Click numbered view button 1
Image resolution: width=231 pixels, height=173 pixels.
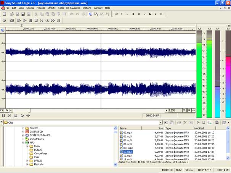122,14
